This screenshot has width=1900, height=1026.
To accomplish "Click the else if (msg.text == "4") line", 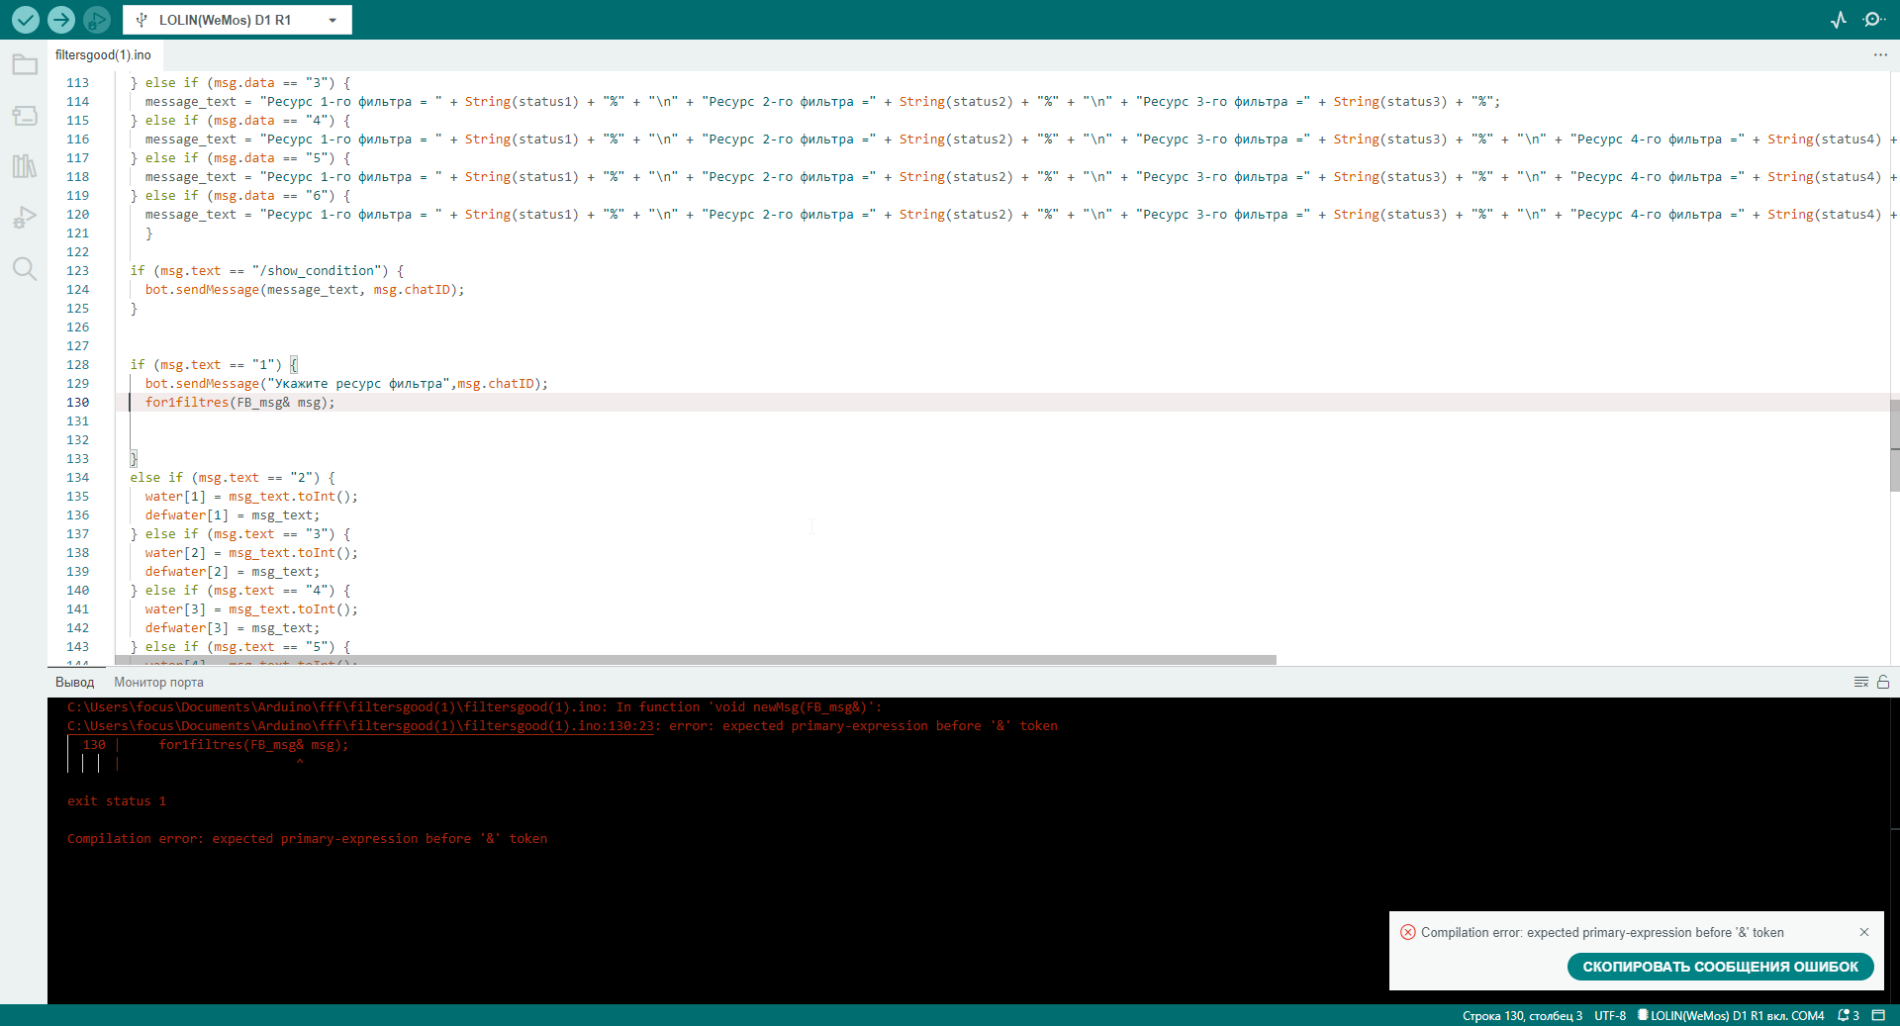I will pos(240,591).
